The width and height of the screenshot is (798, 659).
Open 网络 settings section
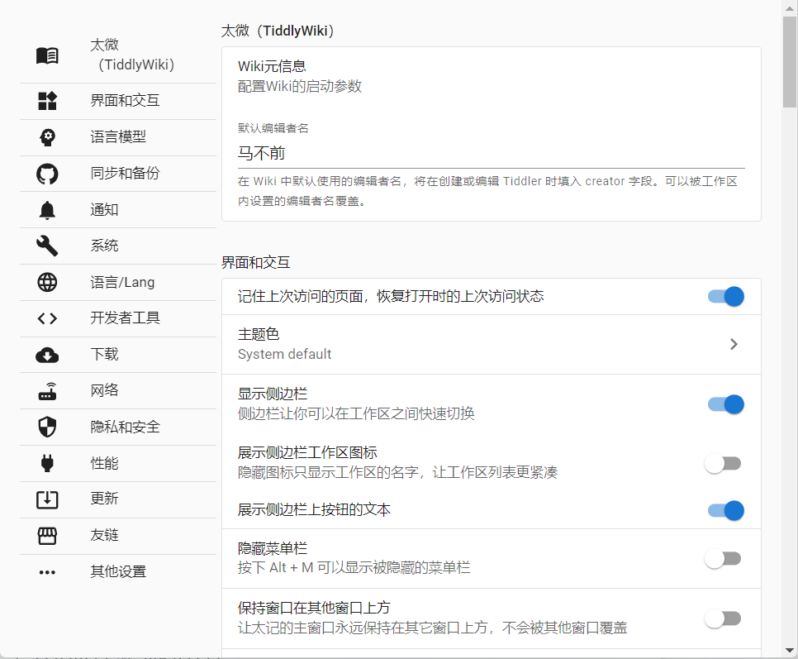pos(118,391)
